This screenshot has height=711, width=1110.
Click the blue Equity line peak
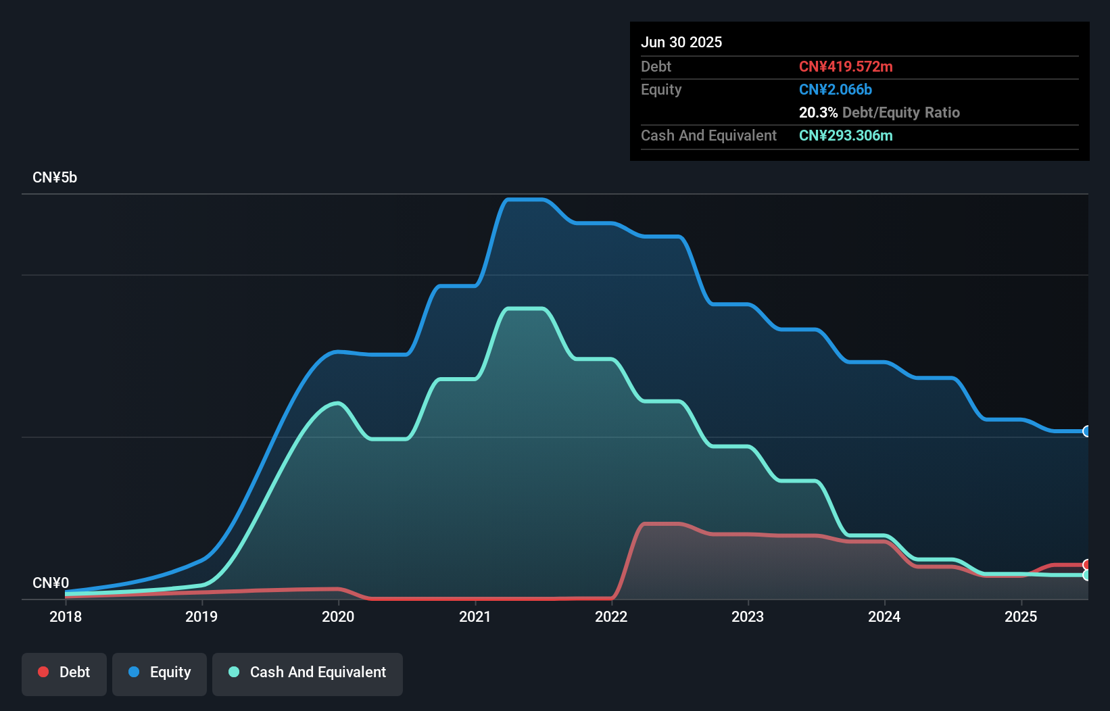pyautogui.click(x=526, y=199)
